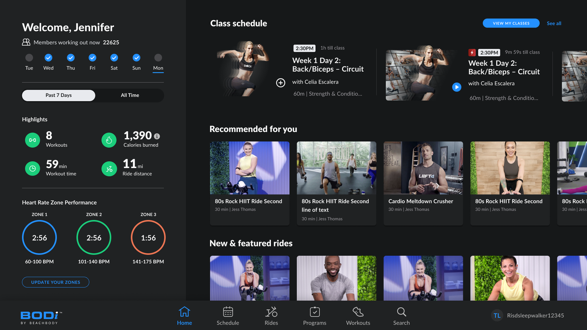Image resolution: width=587 pixels, height=330 pixels.
Task: Open fourth recommended ride with woman kneeling
Action: pos(510,168)
